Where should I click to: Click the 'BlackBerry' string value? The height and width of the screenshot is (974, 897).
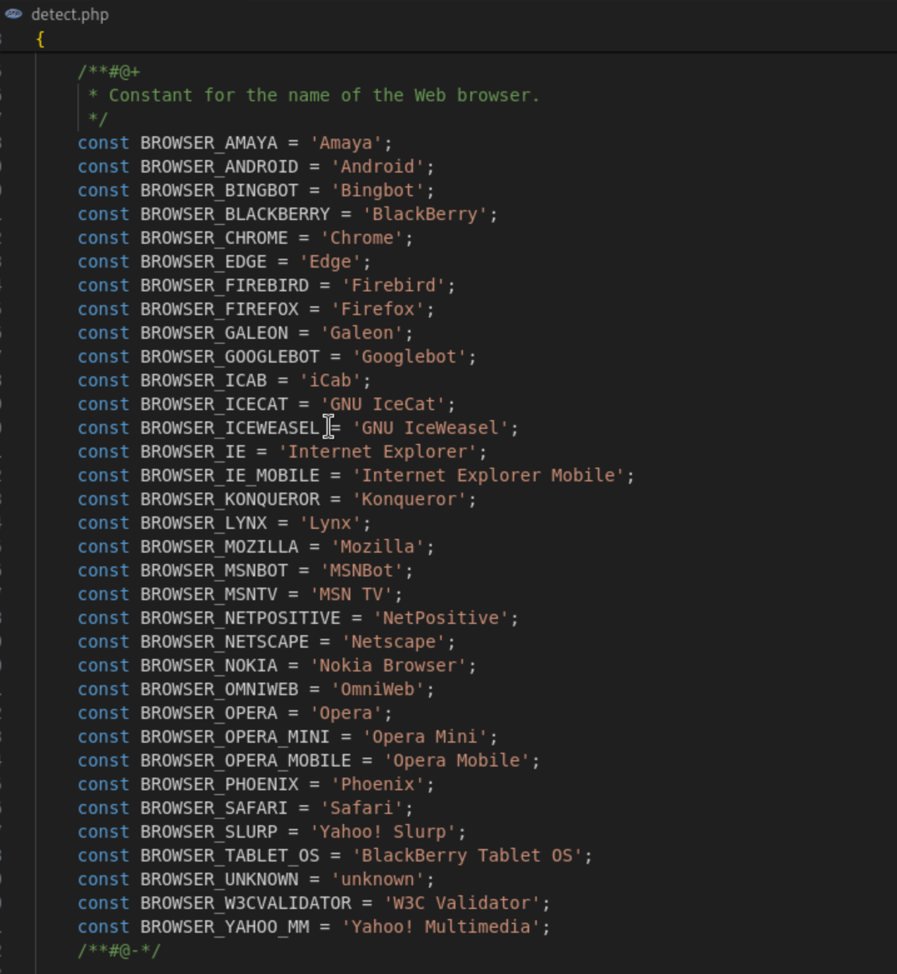tap(425, 214)
